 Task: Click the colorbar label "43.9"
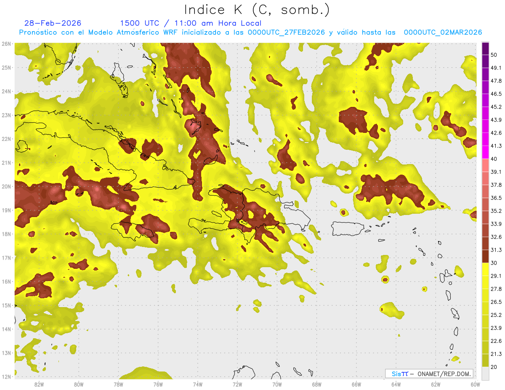[x=496, y=120]
